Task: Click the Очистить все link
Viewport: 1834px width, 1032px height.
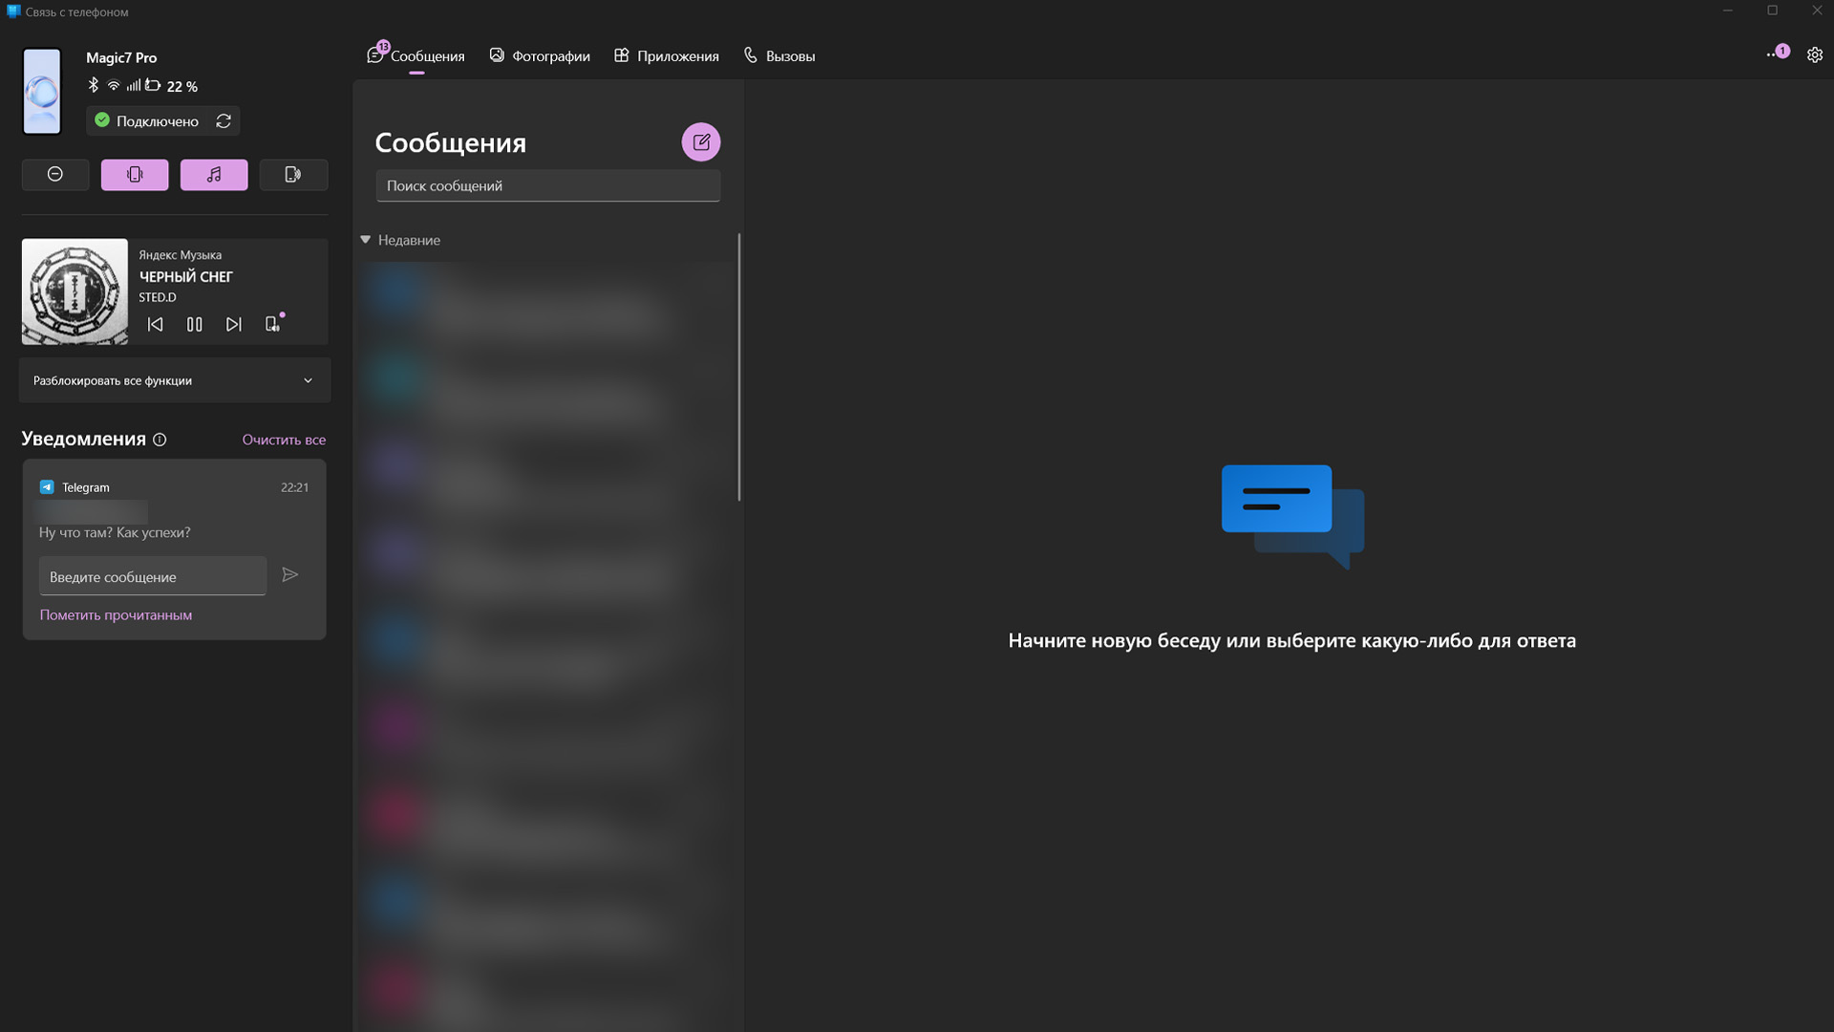Action: (284, 440)
